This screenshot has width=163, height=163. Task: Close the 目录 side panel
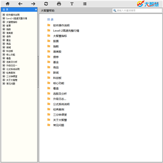(36, 10)
